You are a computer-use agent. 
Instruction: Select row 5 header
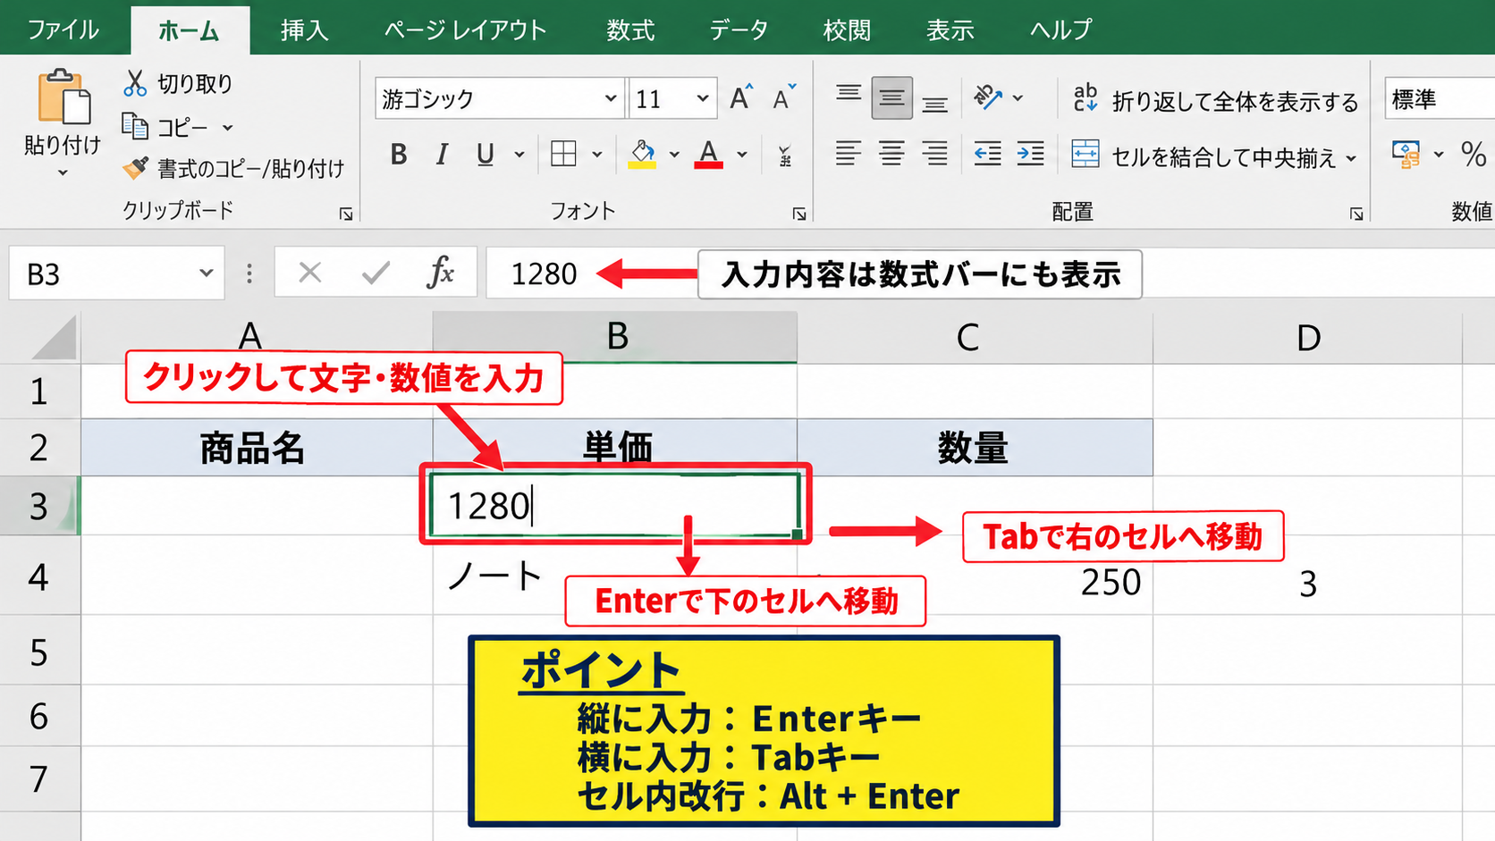39,652
